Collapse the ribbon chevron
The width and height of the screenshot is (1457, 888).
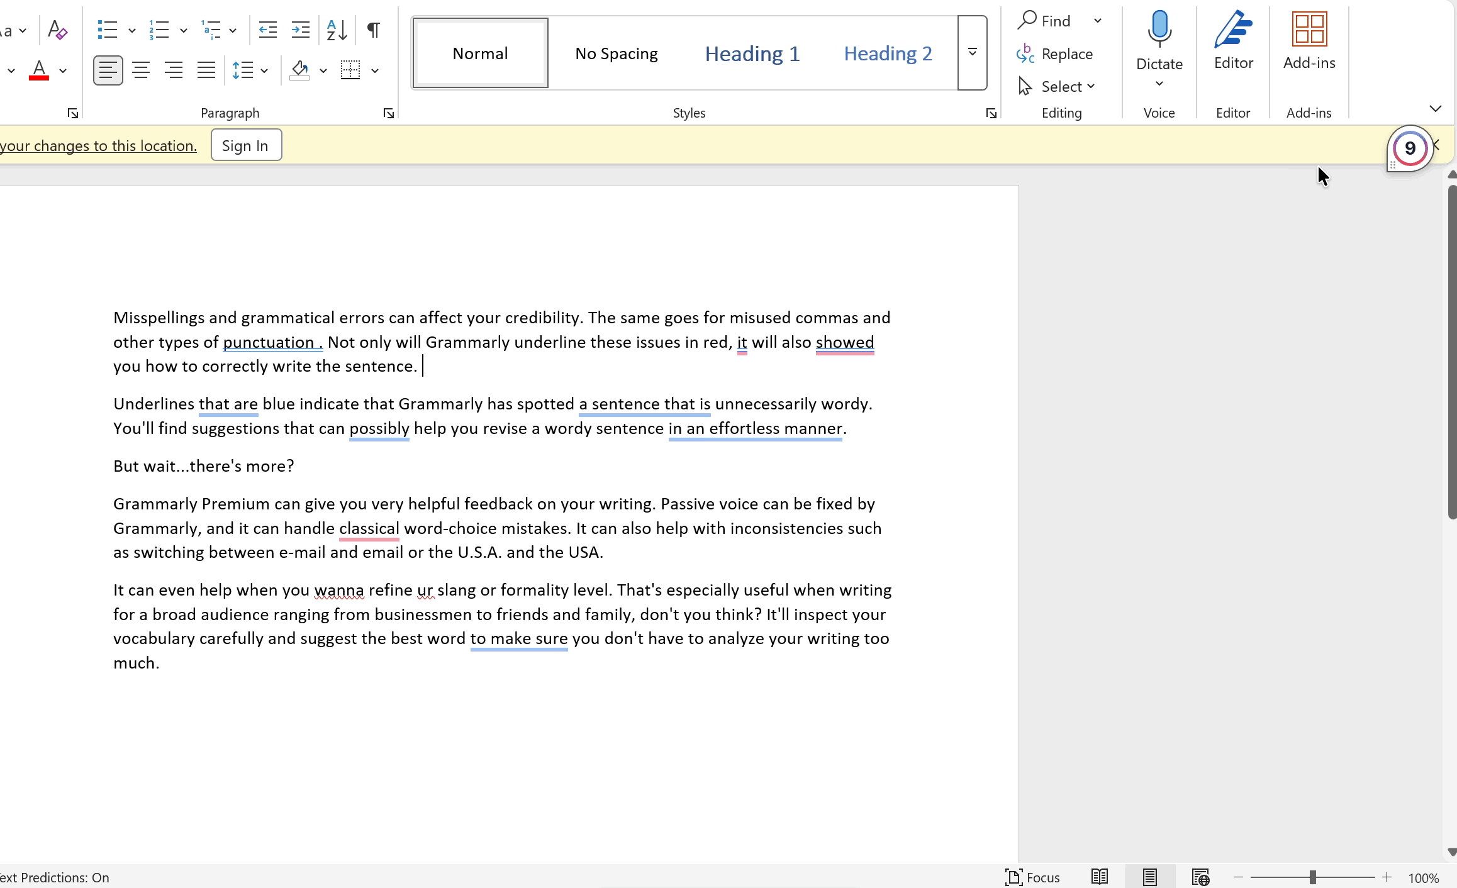[x=1435, y=109]
